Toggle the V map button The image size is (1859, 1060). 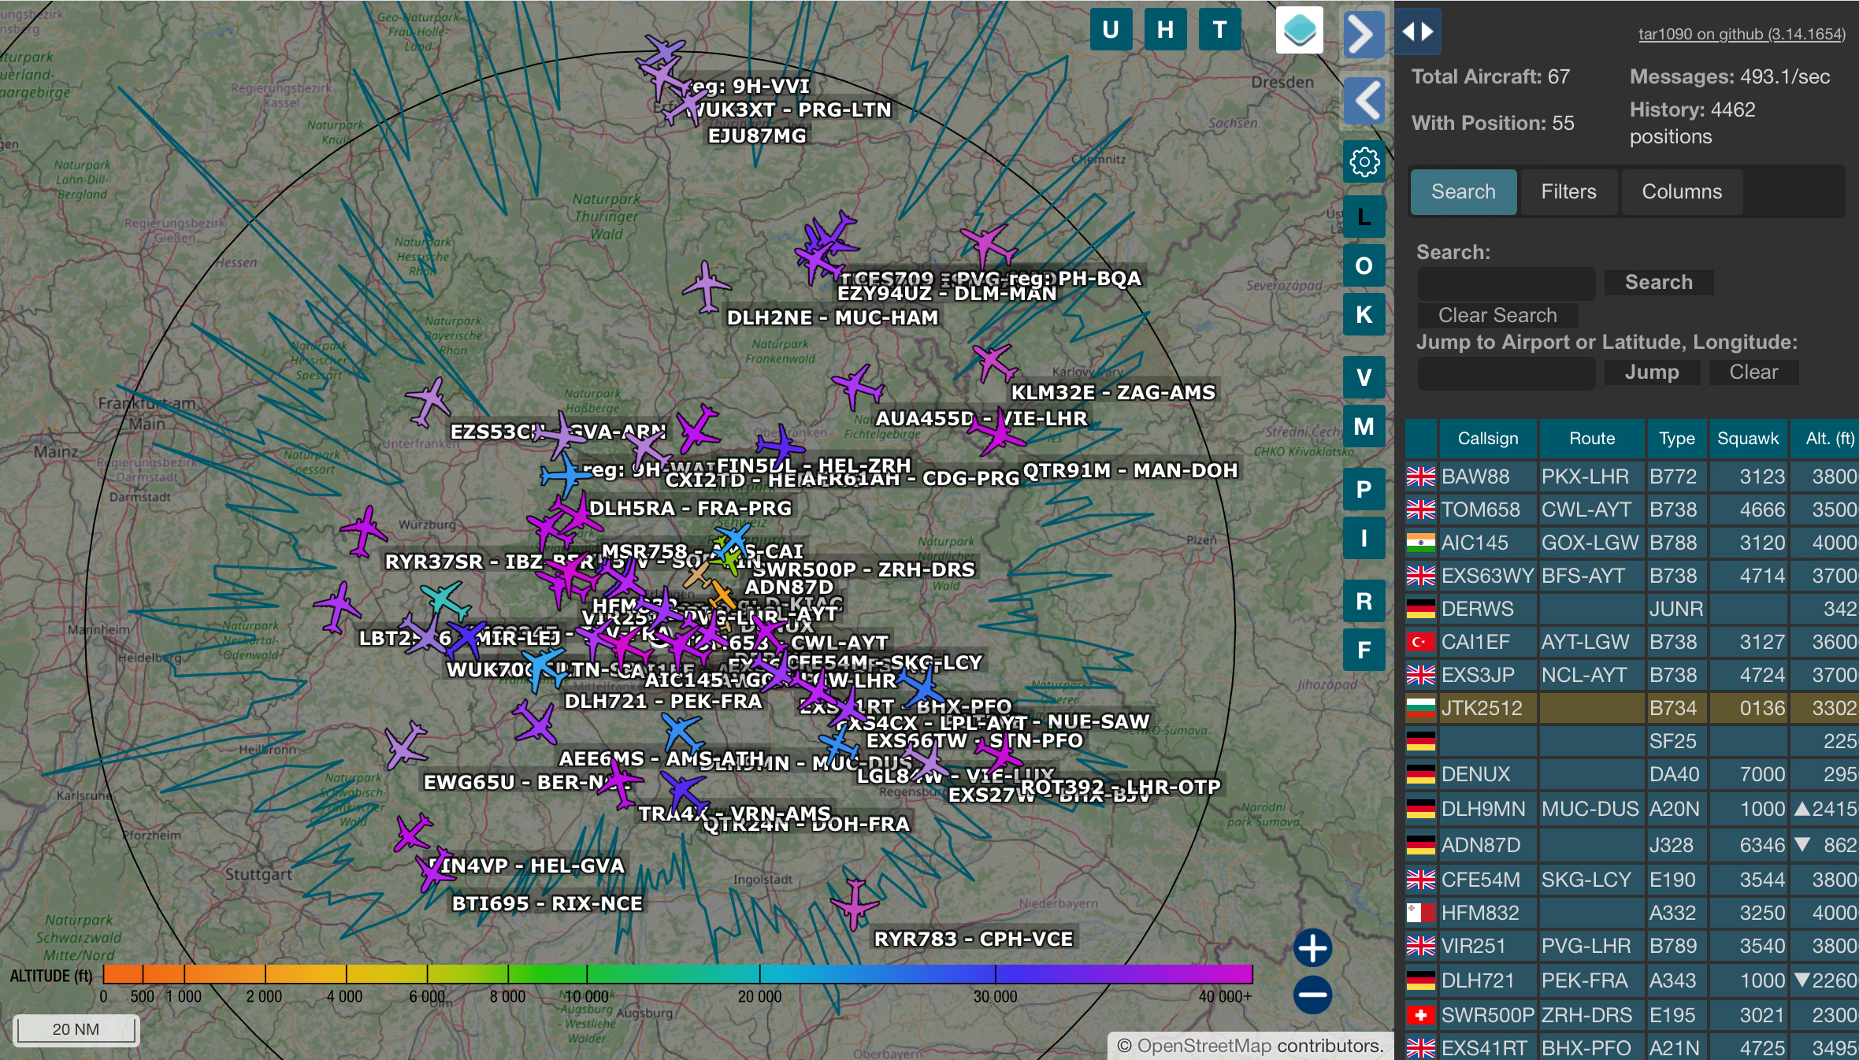[1364, 377]
